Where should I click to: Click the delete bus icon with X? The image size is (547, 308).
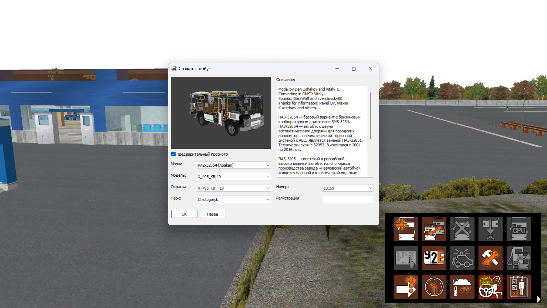tap(462, 229)
